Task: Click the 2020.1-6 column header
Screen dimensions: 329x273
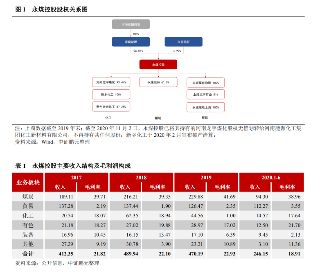Action: point(271,178)
